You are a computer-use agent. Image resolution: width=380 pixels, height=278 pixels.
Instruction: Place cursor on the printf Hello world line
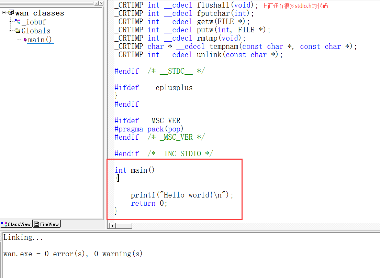point(182,195)
